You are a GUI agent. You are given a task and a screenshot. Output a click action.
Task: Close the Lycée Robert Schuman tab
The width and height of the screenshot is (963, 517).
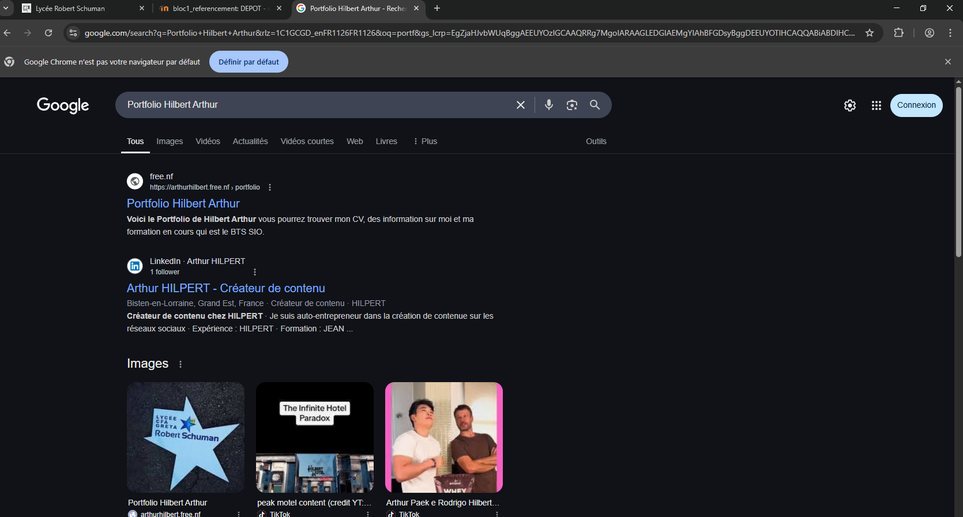coord(142,8)
